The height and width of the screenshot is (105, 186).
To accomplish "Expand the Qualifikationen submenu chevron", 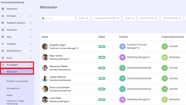I will [x=31, y=51].
